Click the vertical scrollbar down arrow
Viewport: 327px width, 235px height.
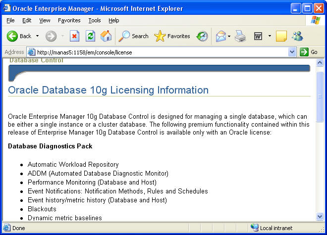[x=320, y=216]
